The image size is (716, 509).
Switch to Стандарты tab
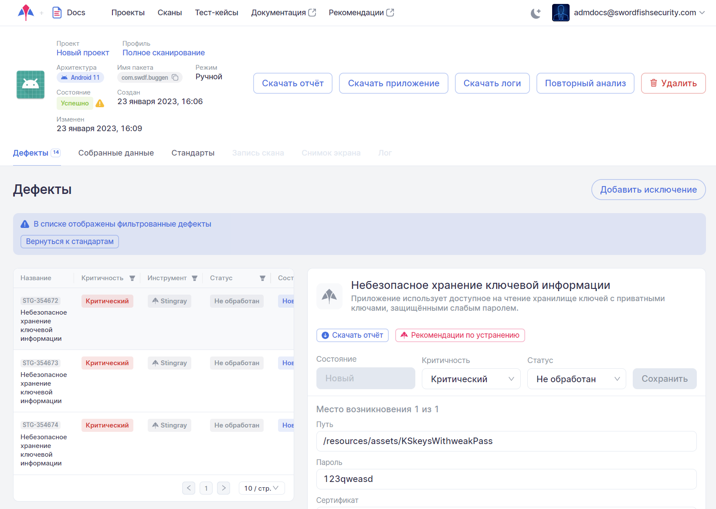tap(193, 153)
